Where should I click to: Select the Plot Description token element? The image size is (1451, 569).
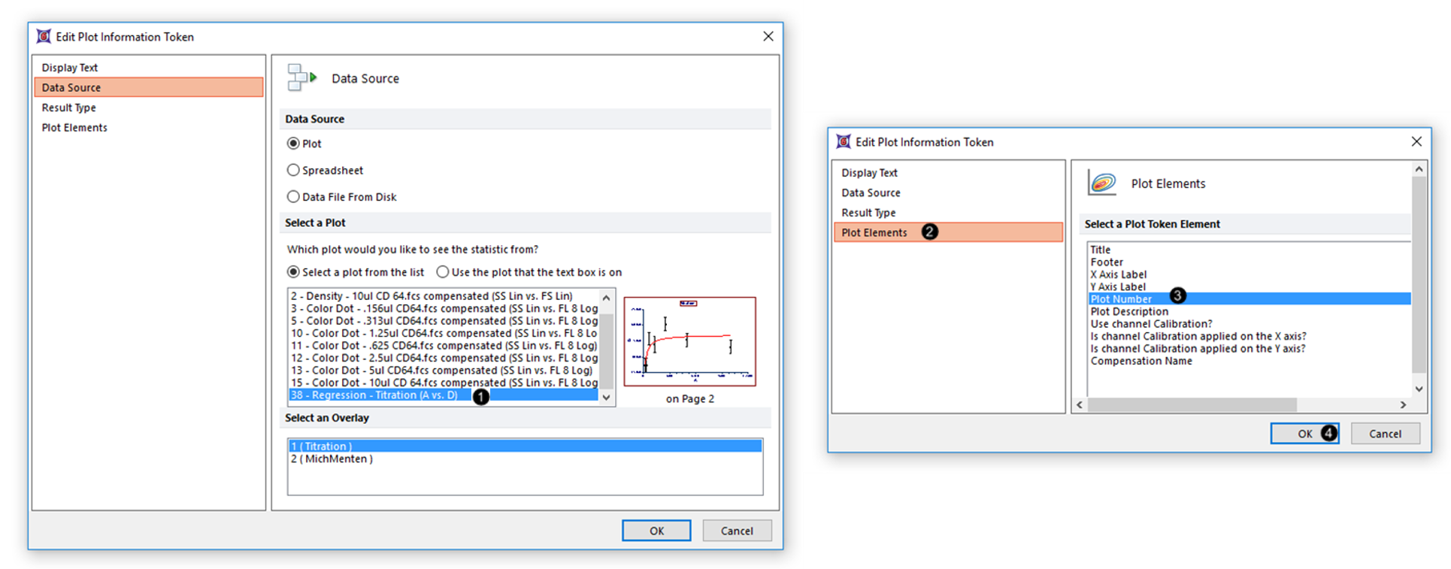[1129, 311]
